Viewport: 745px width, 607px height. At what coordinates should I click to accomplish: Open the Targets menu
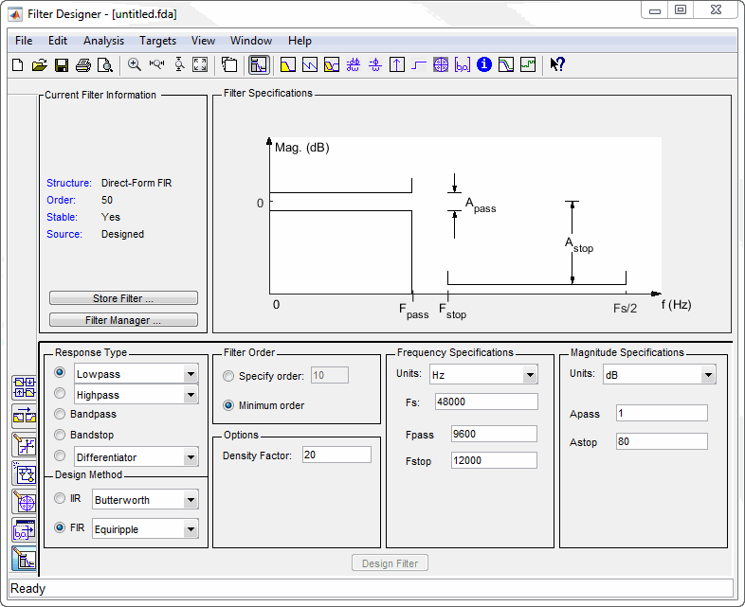click(x=157, y=41)
